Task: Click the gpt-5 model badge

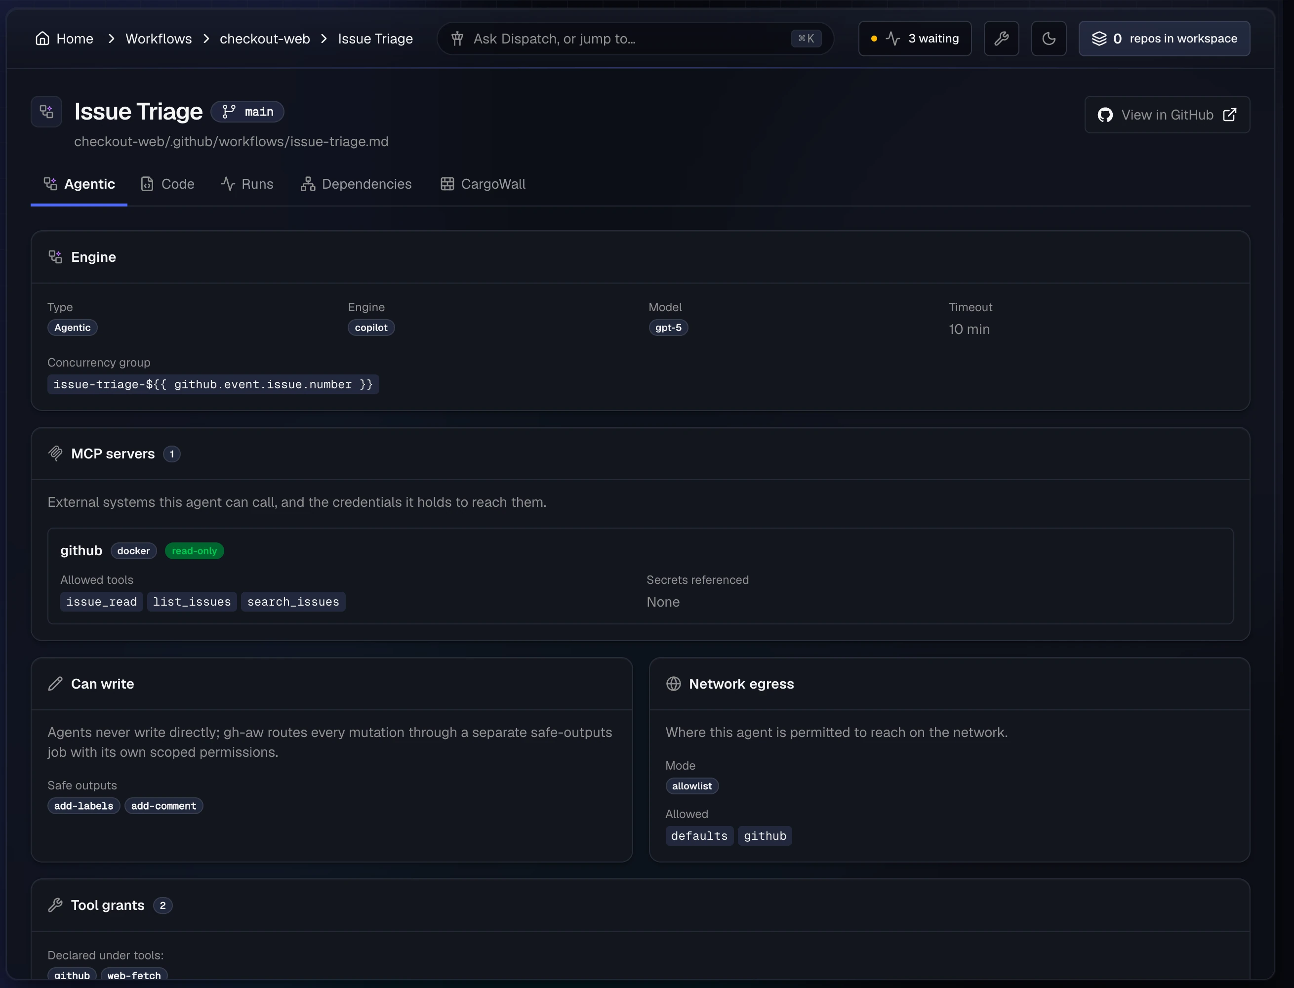Action: 668,328
